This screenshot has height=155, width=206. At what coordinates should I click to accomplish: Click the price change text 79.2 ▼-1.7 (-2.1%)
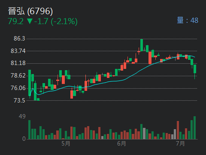(42, 22)
